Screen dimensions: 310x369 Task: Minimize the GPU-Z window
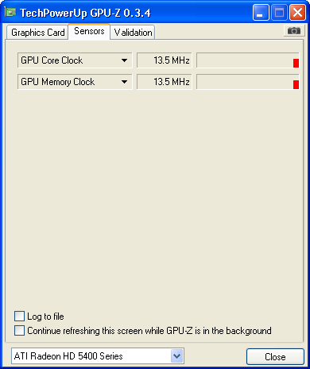point(261,12)
